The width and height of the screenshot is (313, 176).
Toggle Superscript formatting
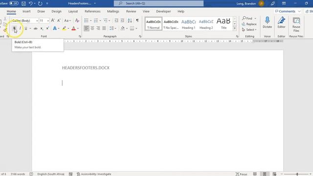pyautogui.click(x=47, y=28)
